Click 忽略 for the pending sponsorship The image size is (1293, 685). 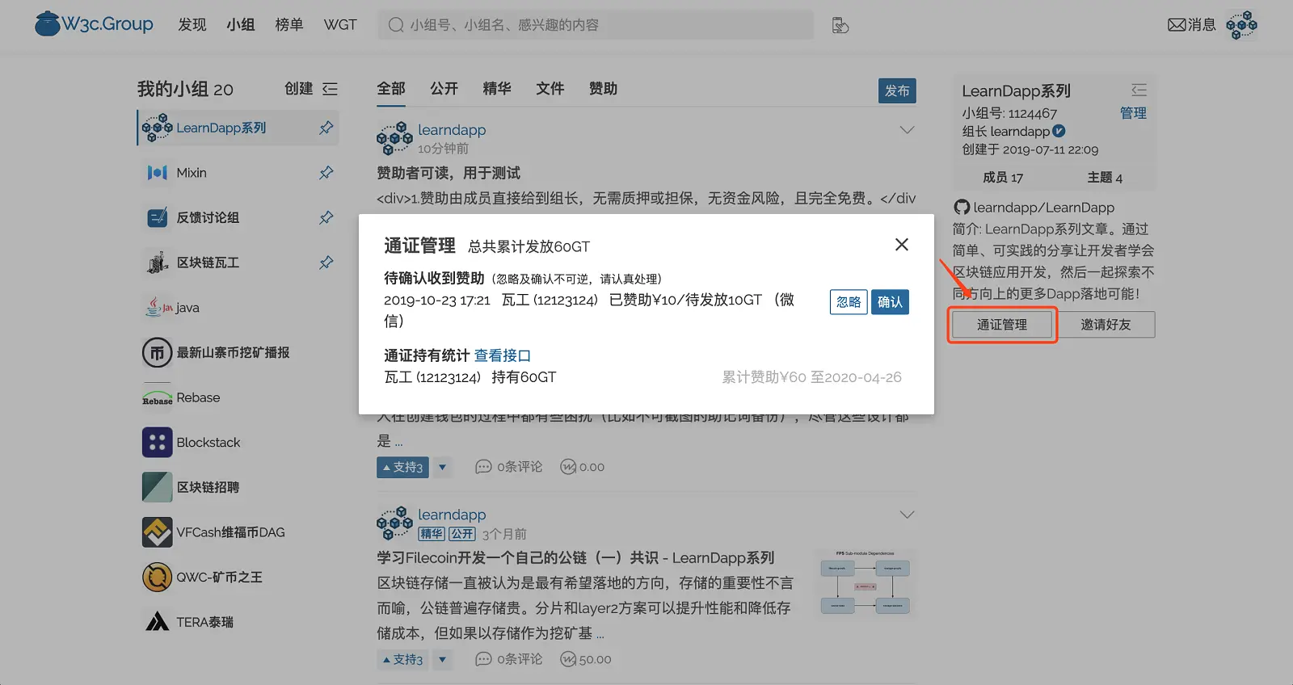[849, 302]
